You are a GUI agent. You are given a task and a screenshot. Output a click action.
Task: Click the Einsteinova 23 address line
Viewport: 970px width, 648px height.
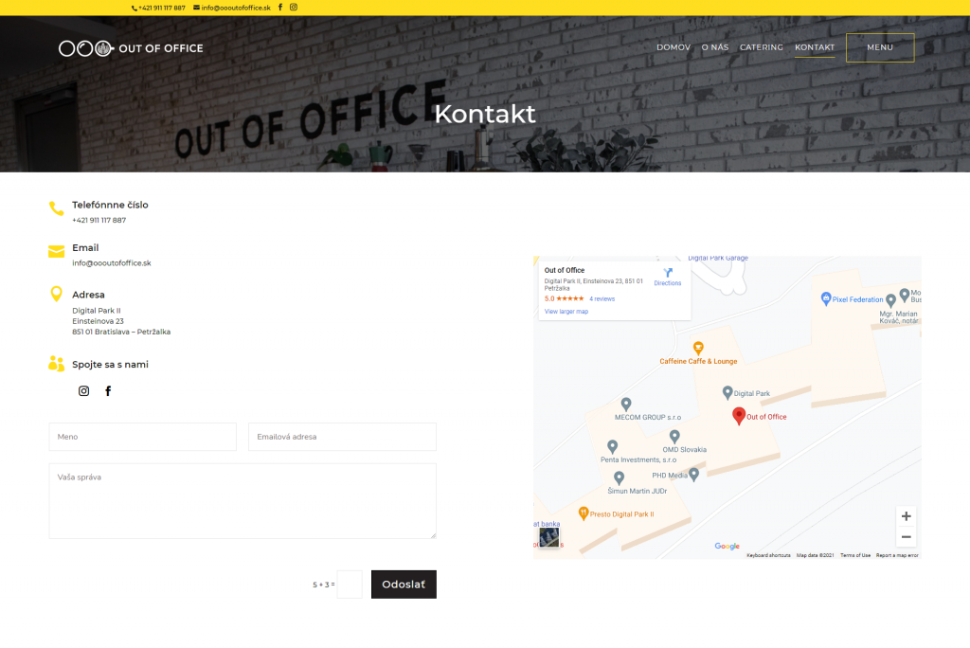click(x=98, y=321)
